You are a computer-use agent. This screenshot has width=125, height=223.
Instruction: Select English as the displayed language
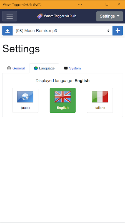pyautogui.click(x=62, y=100)
